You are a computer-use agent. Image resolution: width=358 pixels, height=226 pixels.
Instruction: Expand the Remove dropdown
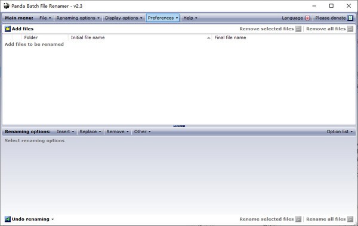(118, 131)
